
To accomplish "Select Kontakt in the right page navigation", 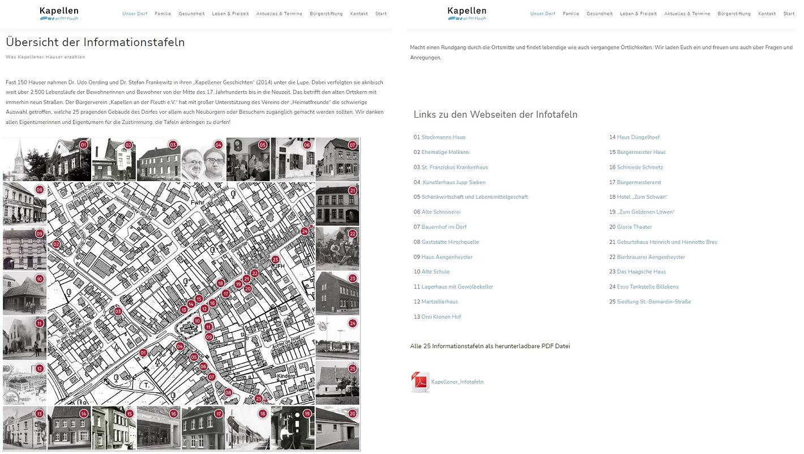I will pyautogui.click(x=766, y=14).
